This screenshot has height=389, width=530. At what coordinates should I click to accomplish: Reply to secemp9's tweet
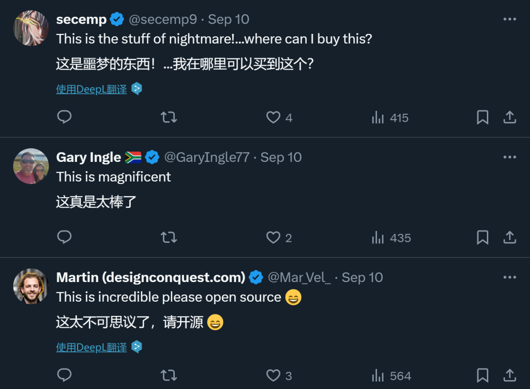[x=64, y=117]
